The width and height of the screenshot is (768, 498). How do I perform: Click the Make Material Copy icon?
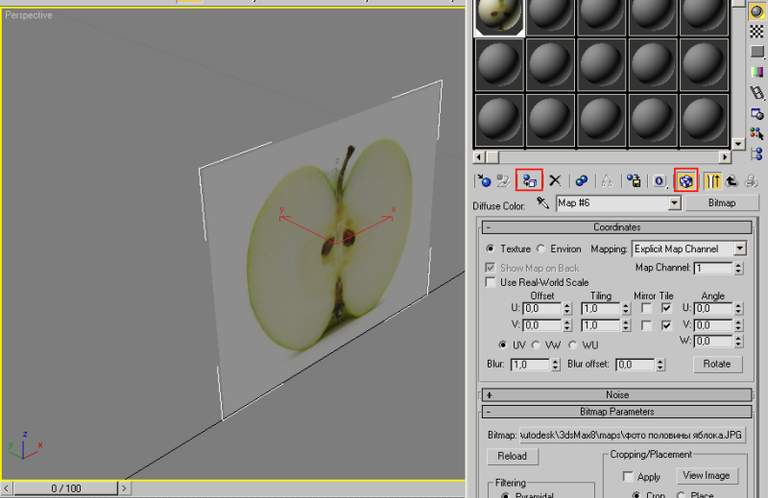coord(582,181)
